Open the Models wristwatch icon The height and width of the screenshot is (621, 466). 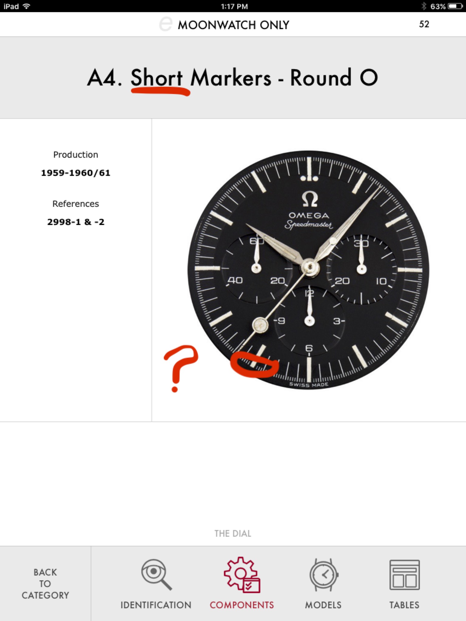(x=324, y=575)
